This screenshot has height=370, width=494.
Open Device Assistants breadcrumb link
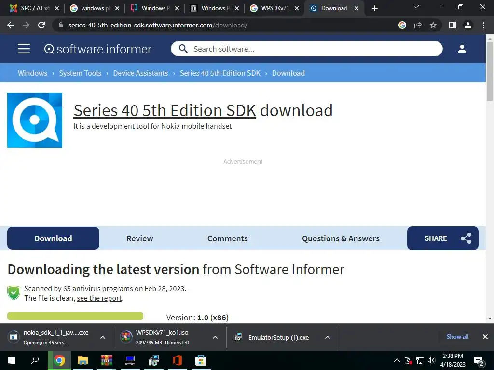(140, 73)
